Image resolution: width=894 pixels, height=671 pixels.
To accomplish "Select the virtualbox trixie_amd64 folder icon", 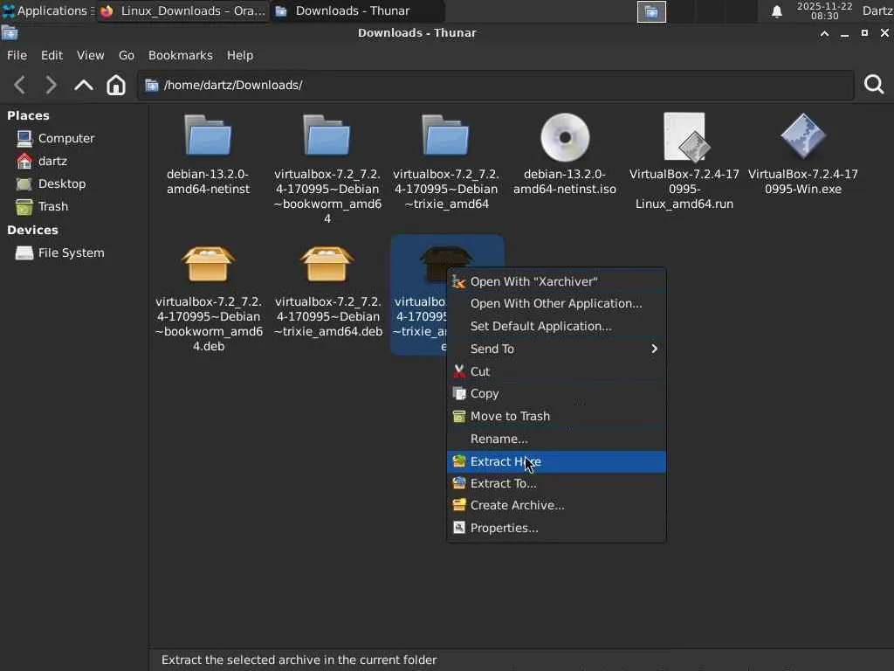I will (446, 135).
